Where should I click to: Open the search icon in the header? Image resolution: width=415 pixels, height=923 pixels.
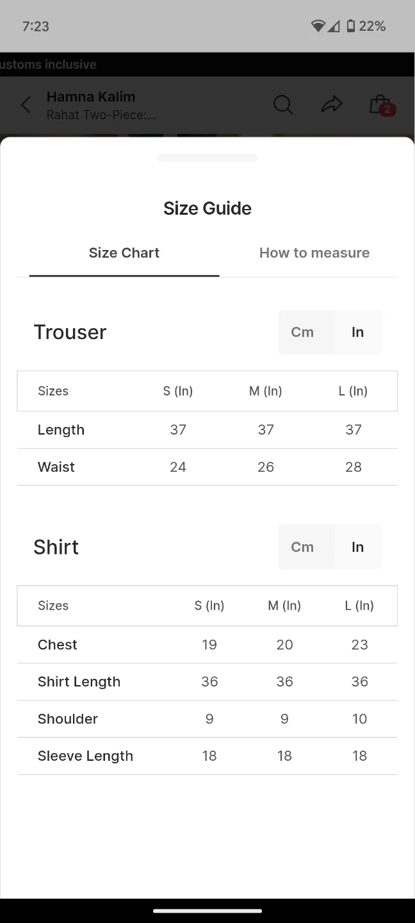pos(282,104)
